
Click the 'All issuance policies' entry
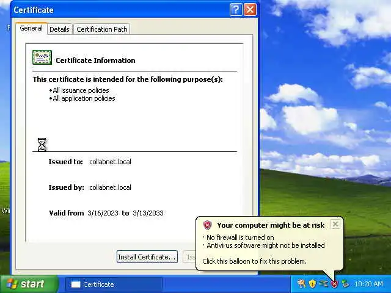[81, 90]
